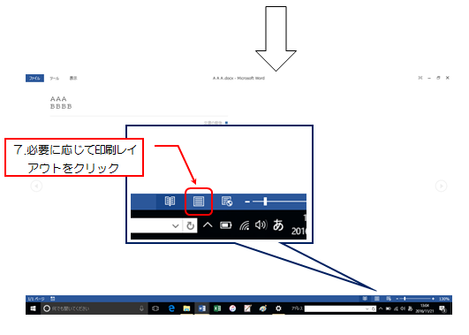Open File Explorer from the taskbar
The height and width of the screenshot is (335, 469).
pyautogui.click(x=186, y=308)
